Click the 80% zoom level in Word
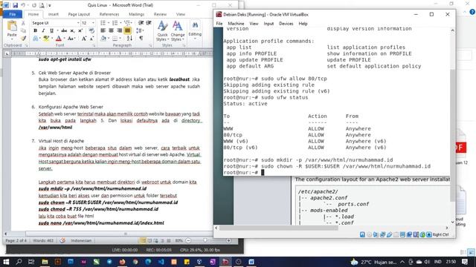The width and height of the screenshot is (476, 267). point(178,240)
